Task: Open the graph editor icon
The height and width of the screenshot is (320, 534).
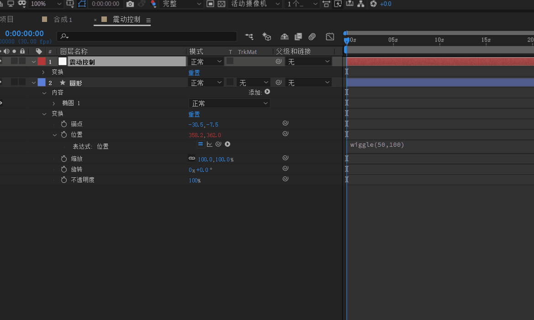Action: coord(330,37)
